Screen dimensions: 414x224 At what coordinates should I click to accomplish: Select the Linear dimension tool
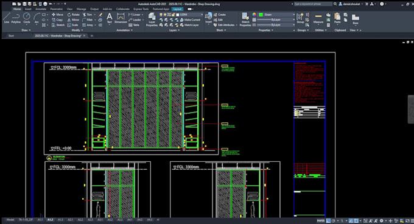pos(135,15)
